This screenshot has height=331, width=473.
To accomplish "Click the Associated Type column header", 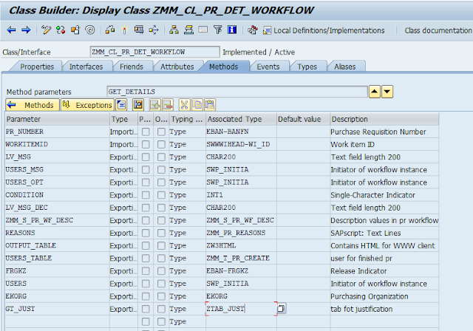I will tap(241, 119).
